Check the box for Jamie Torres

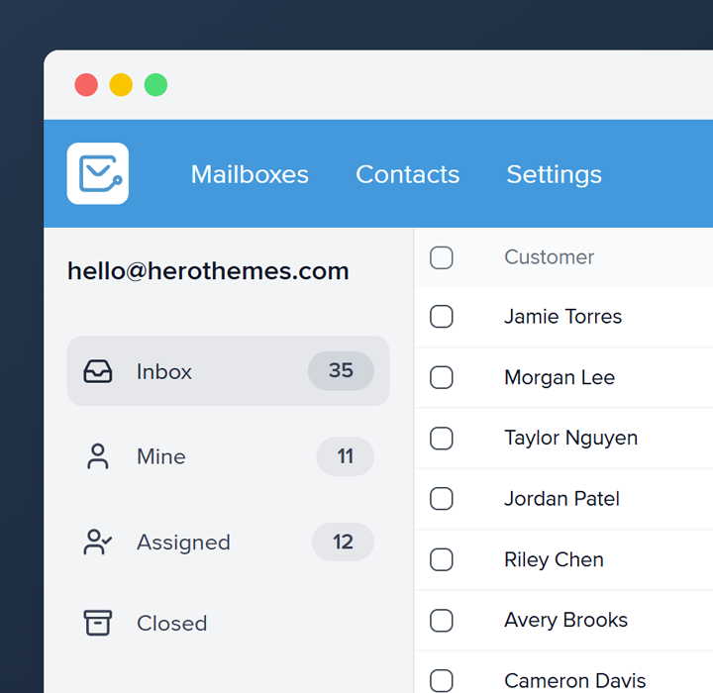442,317
